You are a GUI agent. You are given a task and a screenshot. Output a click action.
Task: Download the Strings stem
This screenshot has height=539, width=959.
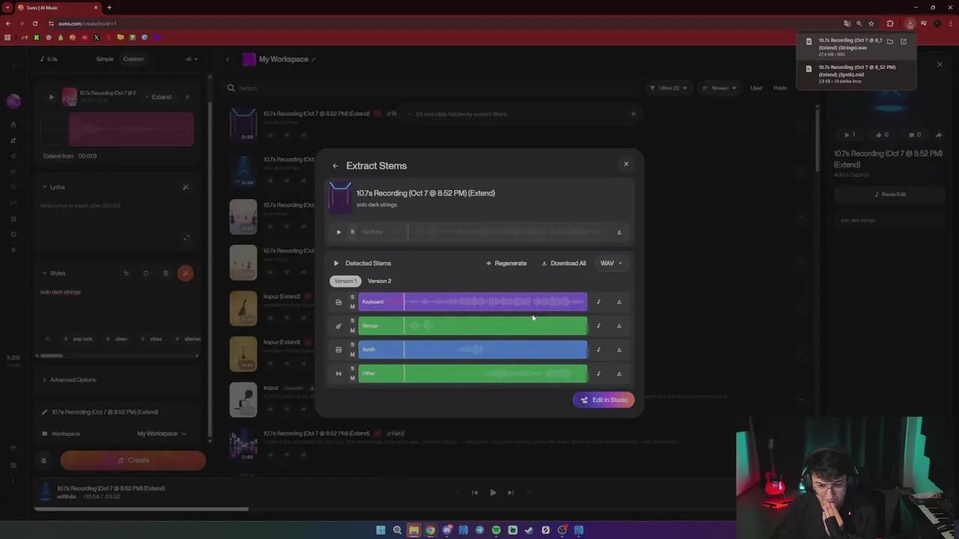pos(619,326)
